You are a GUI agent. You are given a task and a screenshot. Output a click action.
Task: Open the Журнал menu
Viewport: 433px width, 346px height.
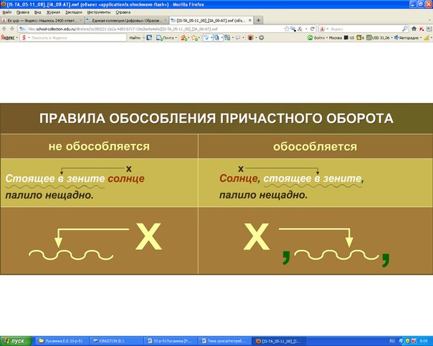coord(53,12)
